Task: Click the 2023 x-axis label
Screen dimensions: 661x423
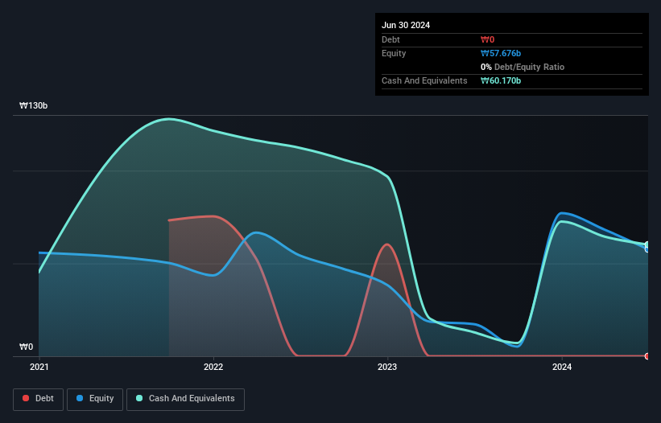Action: 387,367
